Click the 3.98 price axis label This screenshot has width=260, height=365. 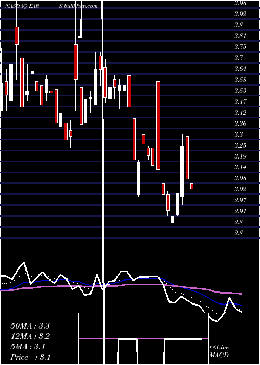coord(240,3)
